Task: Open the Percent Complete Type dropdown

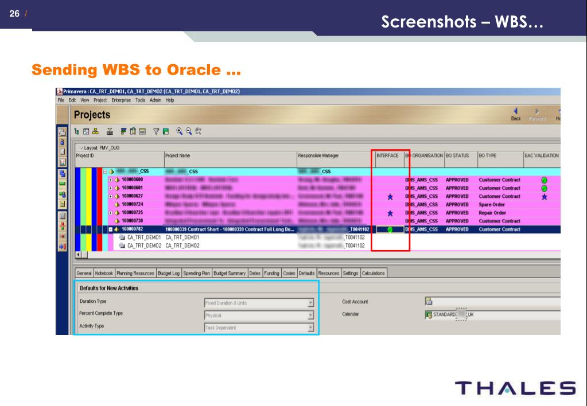Action: point(311,315)
